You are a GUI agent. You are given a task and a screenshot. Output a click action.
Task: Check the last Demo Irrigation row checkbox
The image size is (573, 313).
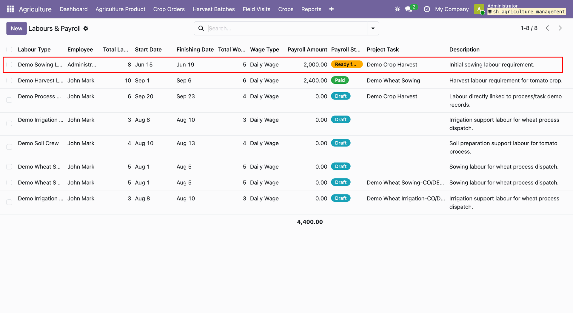click(9, 202)
